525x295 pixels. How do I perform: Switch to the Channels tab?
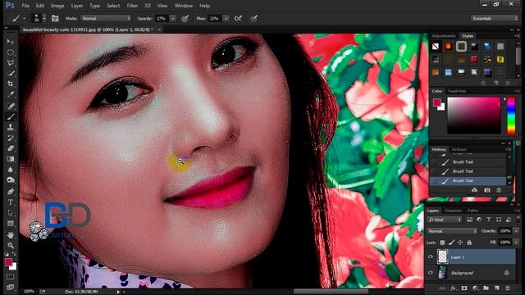(x=453, y=211)
